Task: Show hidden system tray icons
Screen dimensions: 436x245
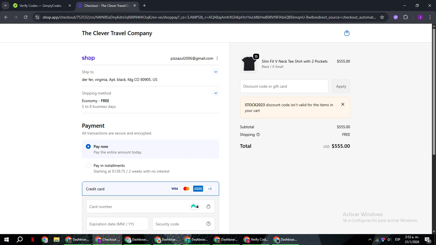Action: tap(370, 239)
